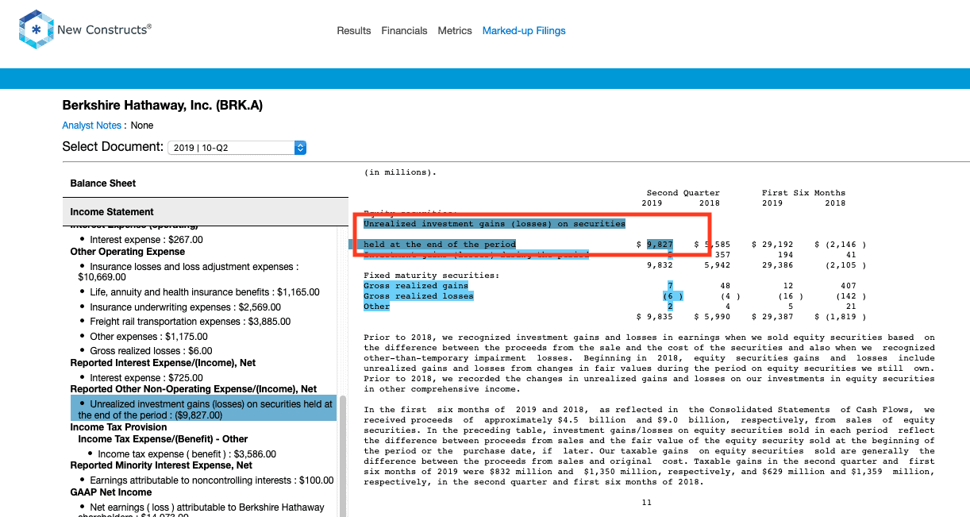Screen dimensions: 970x517
Task: Select Income tax expense (benefit) $3,586.00 item
Action: pos(187,454)
